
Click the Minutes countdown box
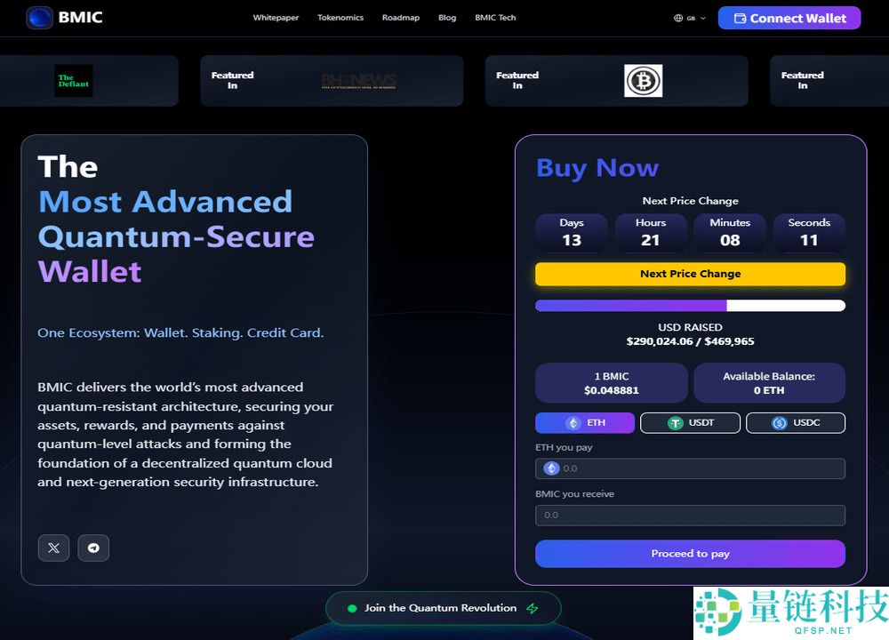tap(730, 232)
